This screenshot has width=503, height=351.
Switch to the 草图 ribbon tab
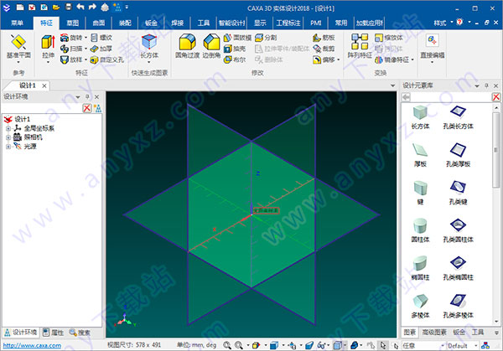click(72, 23)
